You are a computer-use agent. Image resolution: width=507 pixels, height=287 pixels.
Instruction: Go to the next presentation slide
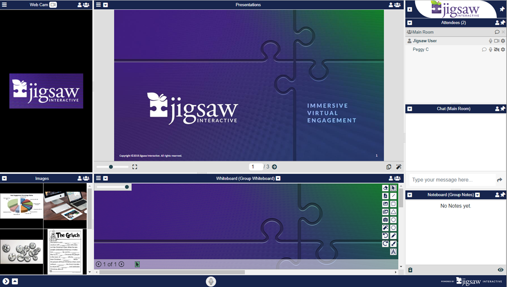pos(274,167)
